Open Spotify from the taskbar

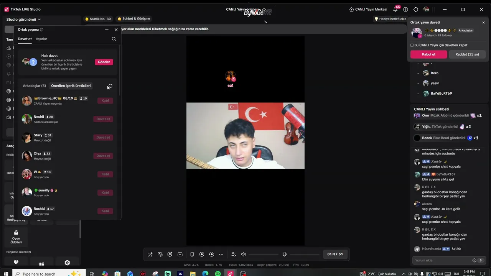218,274
